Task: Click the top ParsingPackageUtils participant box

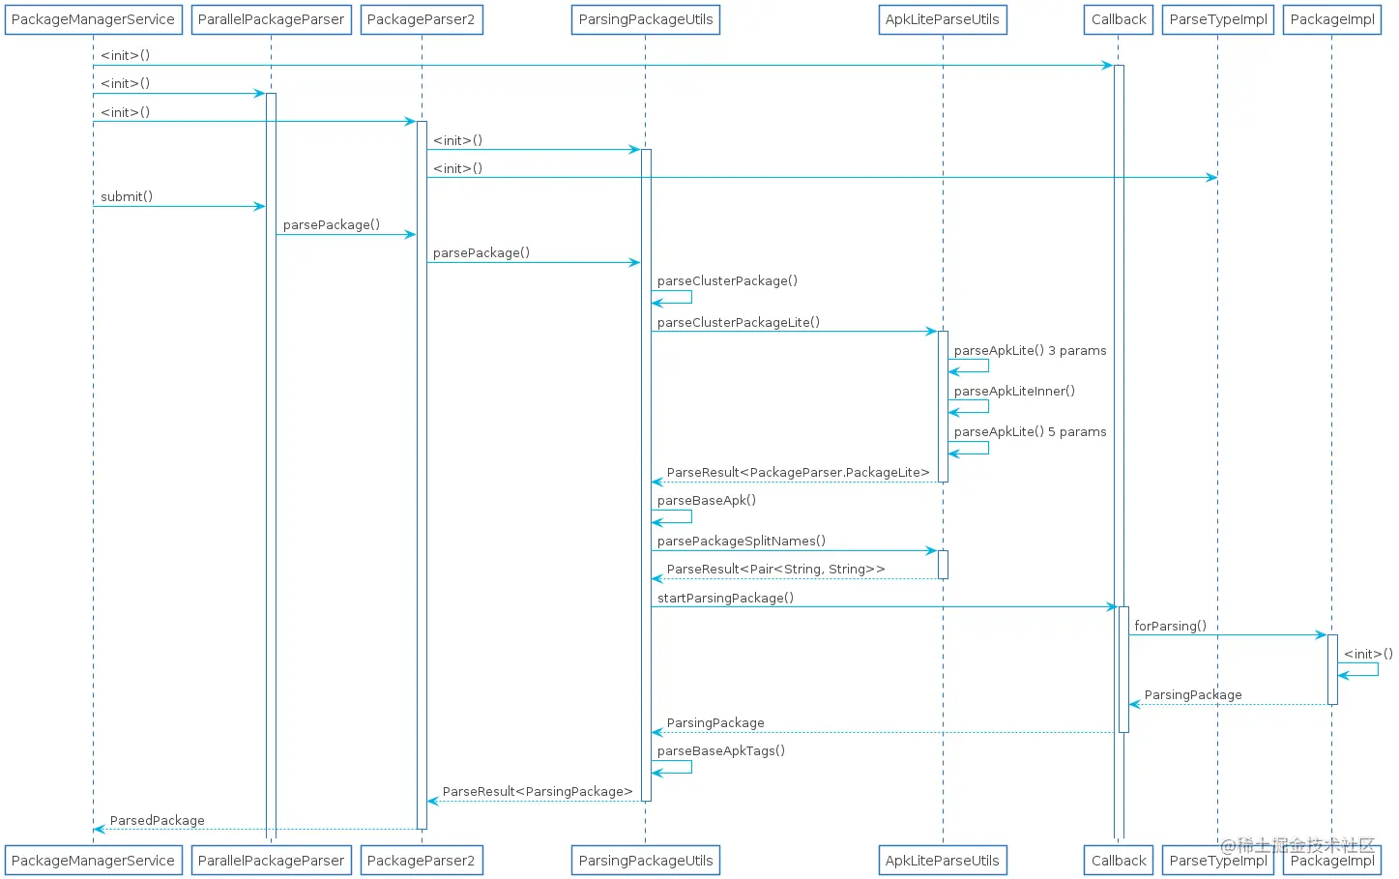Action: click(x=646, y=19)
